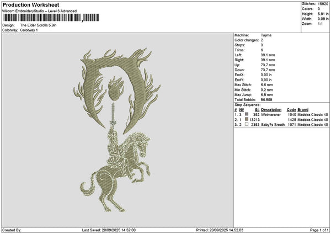Click the 'St.' column header

coord(257,110)
